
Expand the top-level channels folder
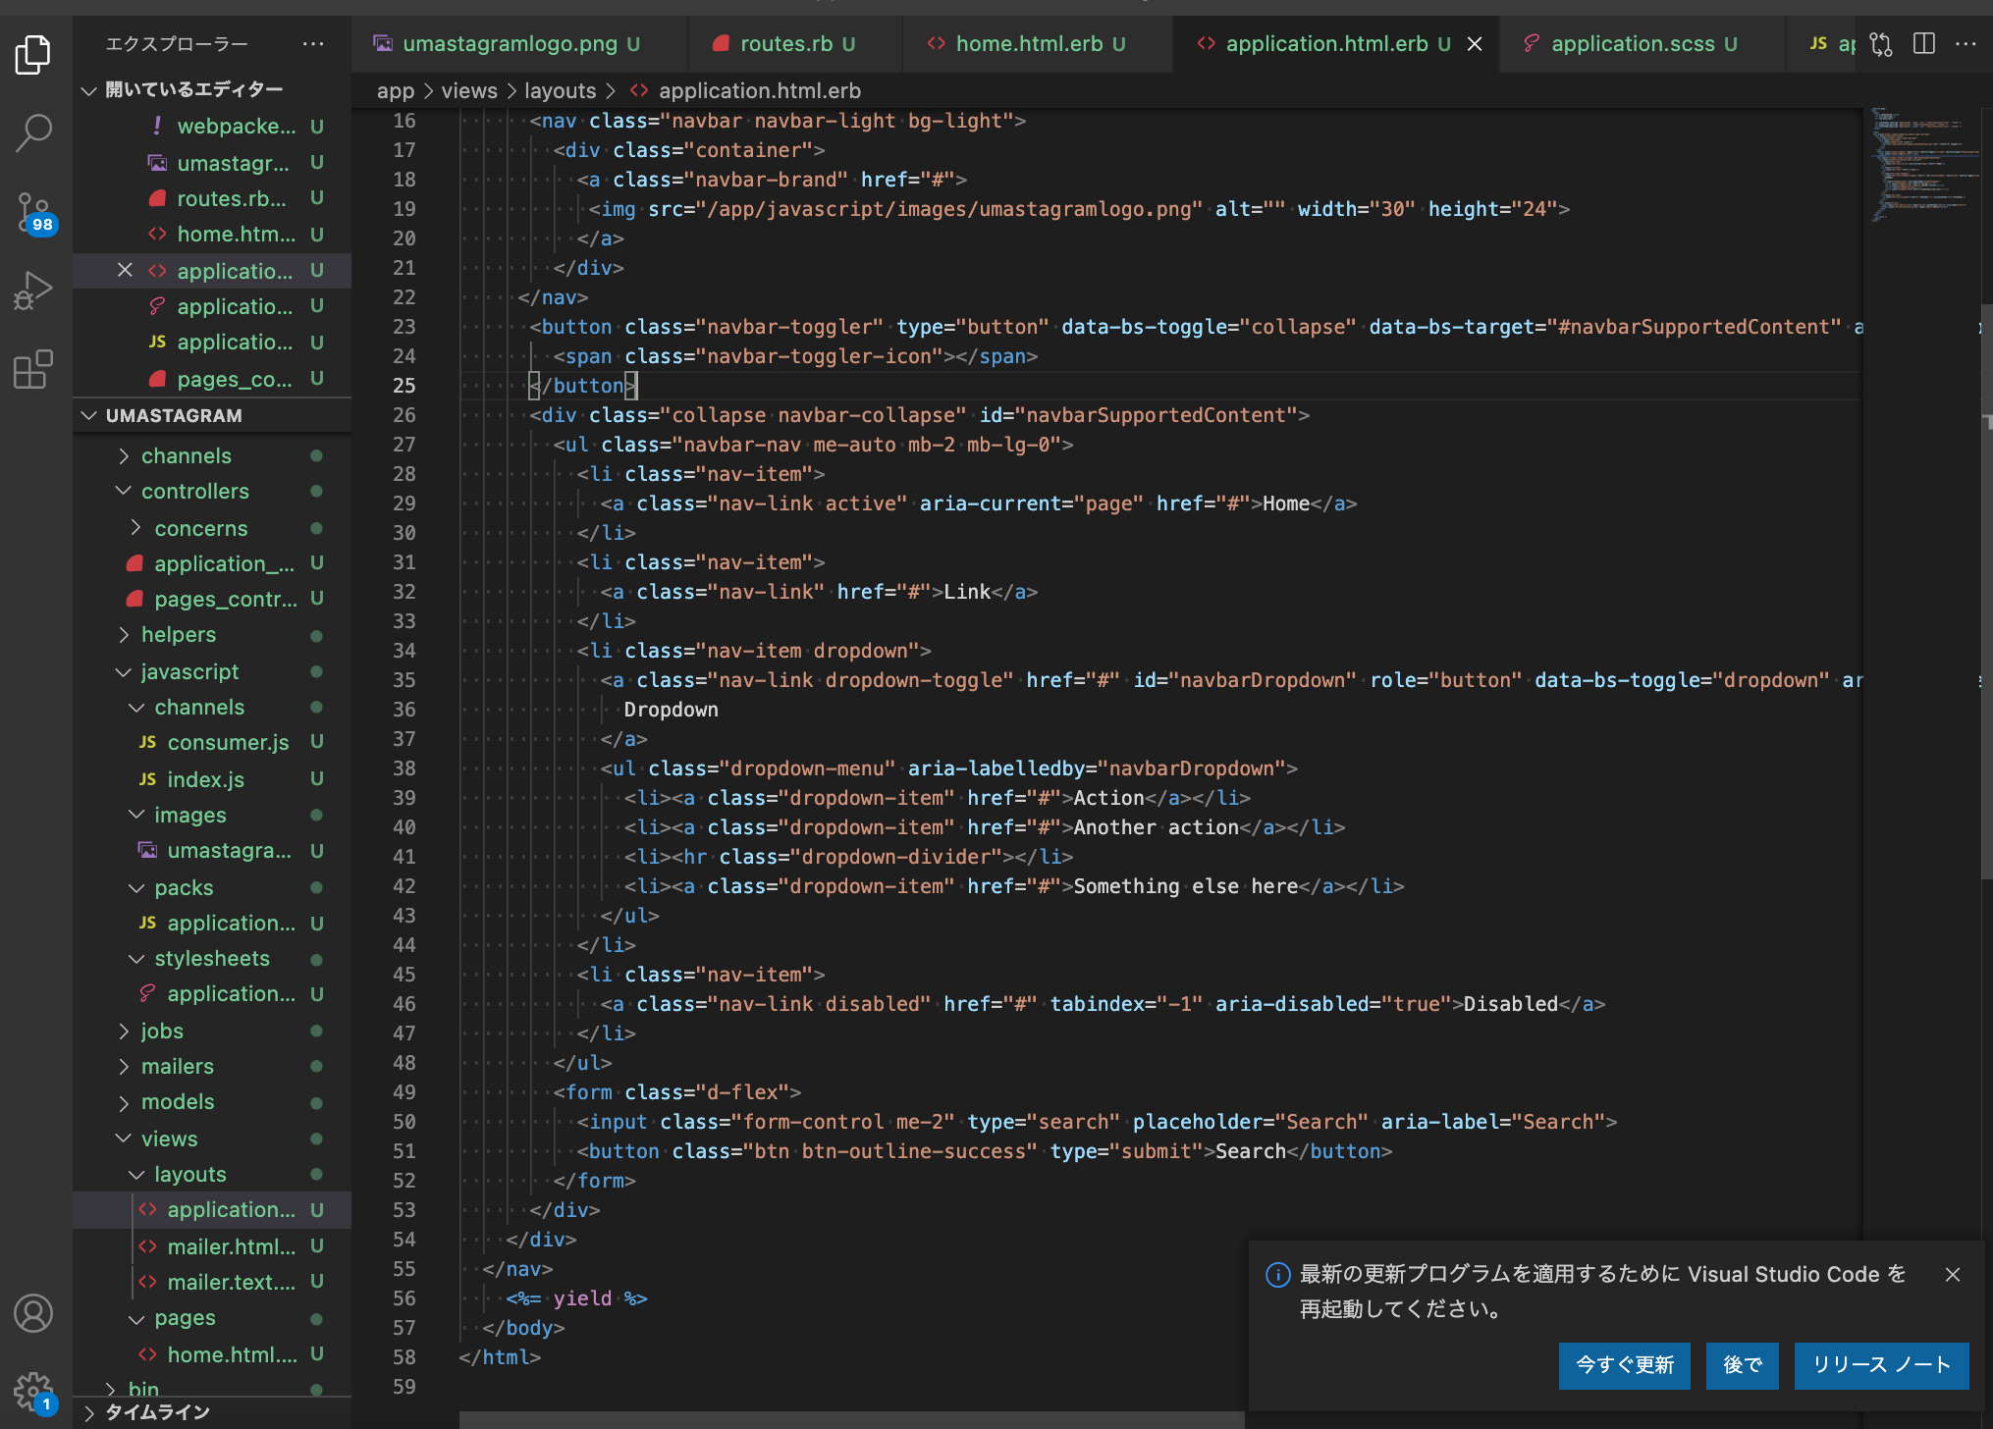pyautogui.click(x=212, y=455)
